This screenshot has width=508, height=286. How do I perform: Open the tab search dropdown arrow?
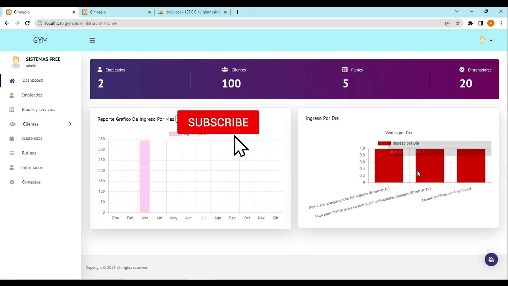pyautogui.click(x=457, y=11)
